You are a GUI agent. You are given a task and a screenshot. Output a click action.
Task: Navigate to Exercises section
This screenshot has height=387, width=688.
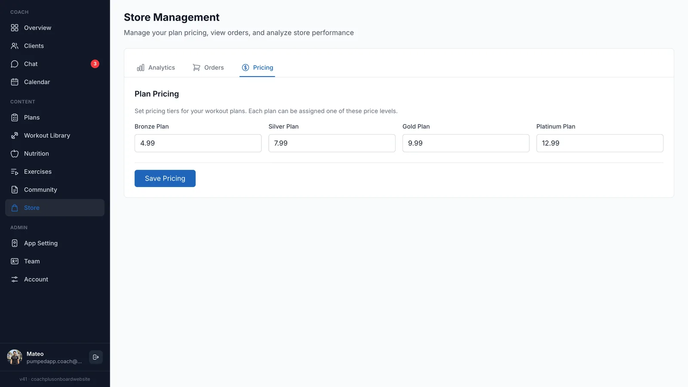point(55,172)
